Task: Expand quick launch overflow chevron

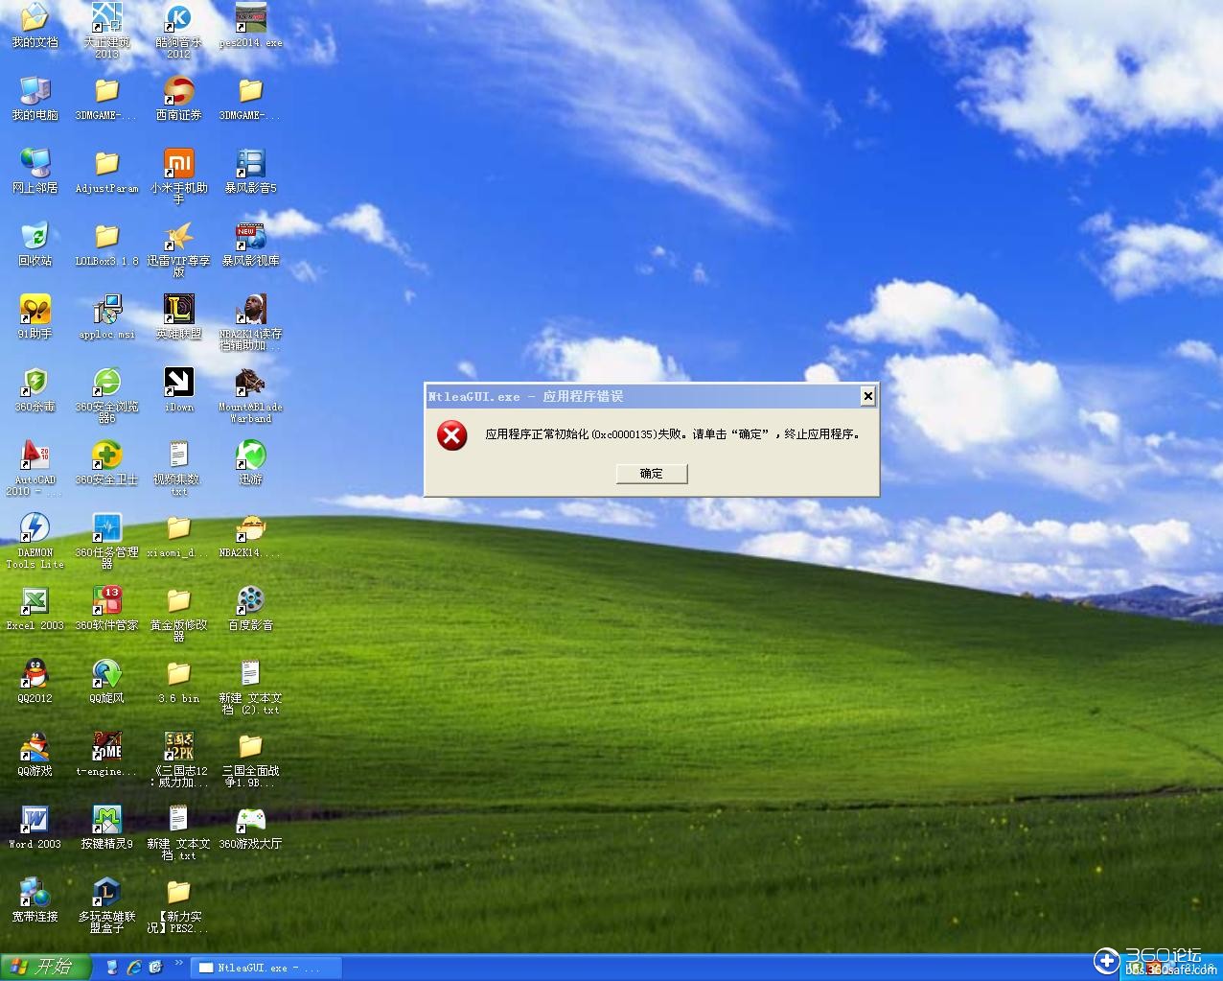Action: pos(178,963)
